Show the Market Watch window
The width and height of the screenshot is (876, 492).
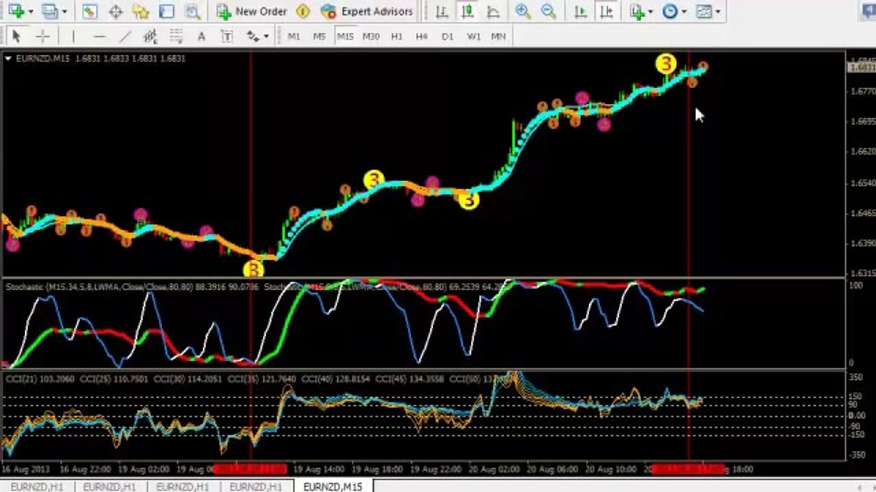pos(89,11)
